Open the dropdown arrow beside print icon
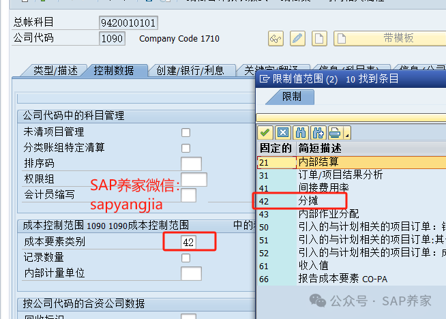The width and height of the screenshot is (446, 319). 347,134
